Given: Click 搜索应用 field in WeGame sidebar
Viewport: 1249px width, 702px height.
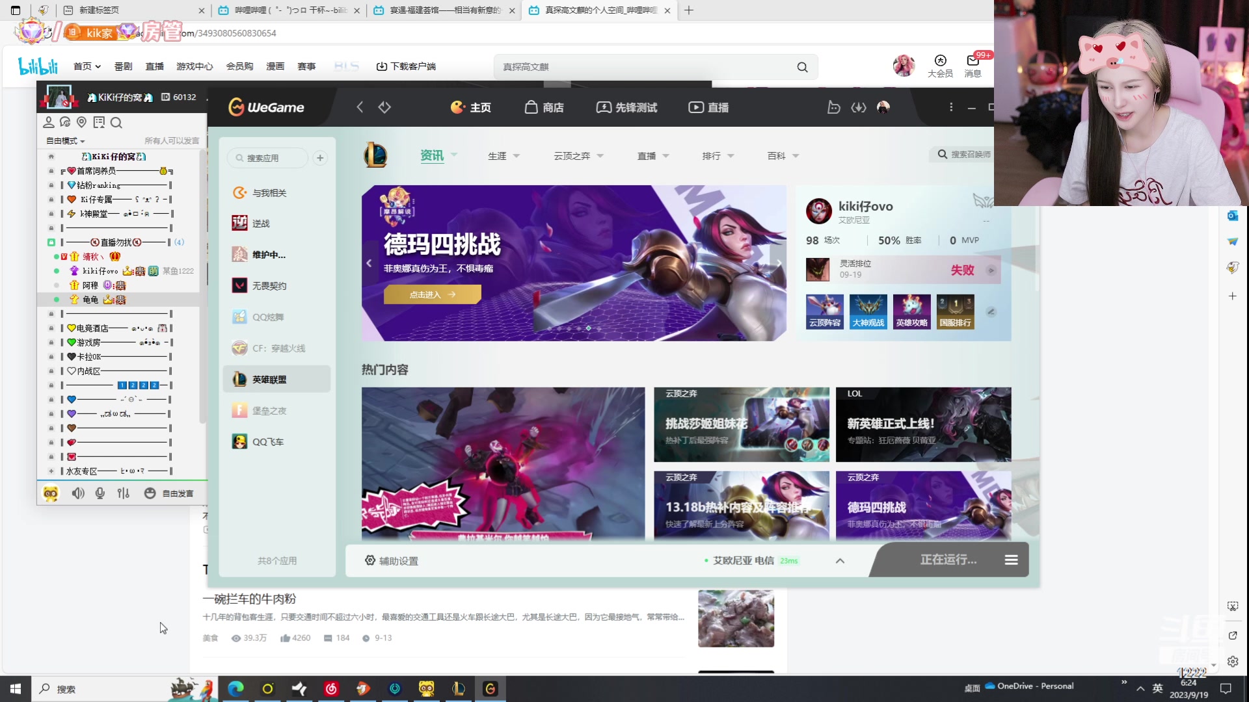Looking at the screenshot, I should pyautogui.click(x=267, y=158).
